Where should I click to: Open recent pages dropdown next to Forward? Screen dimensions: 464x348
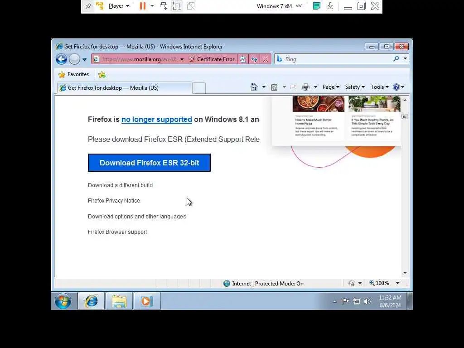85,59
